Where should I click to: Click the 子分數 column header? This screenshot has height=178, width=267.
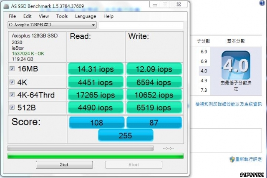coord(204,41)
